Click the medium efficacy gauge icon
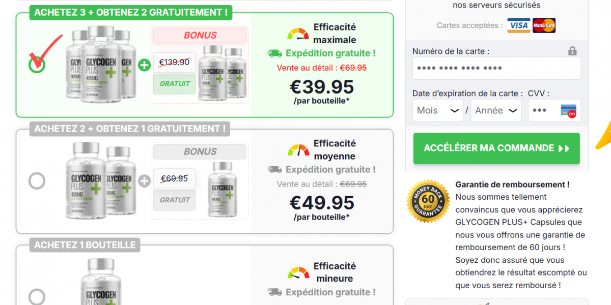 [298, 150]
